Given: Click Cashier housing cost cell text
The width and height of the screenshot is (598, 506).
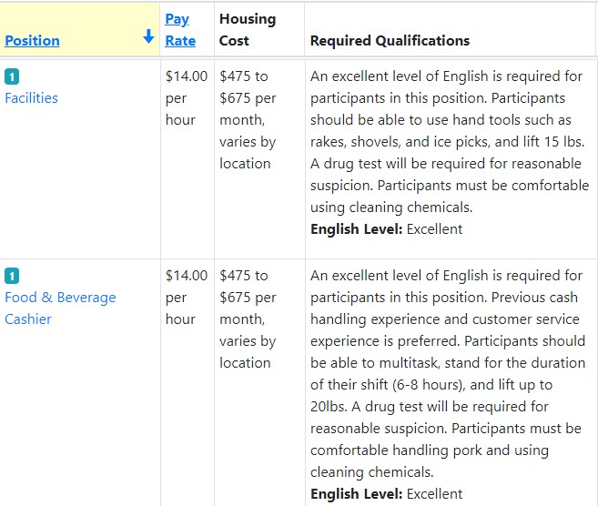Looking at the screenshot, I should (248, 319).
